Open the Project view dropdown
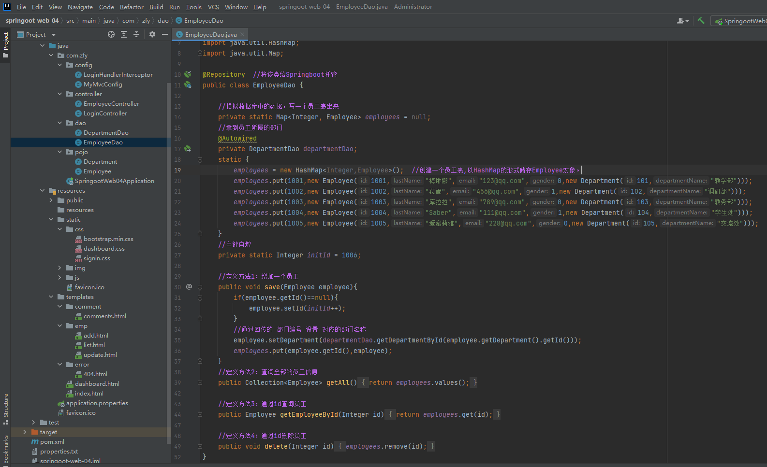 pyautogui.click(x=54, y=35)
